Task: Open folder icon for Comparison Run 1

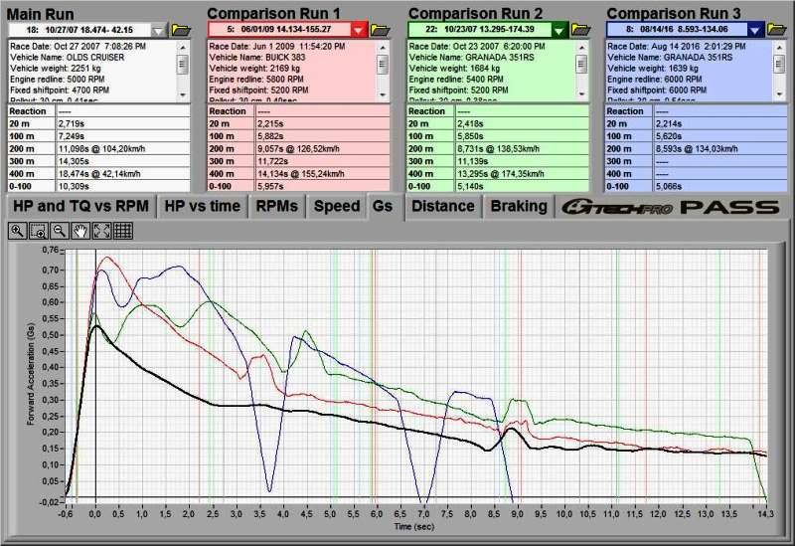Action: click(x=381, y=30)
